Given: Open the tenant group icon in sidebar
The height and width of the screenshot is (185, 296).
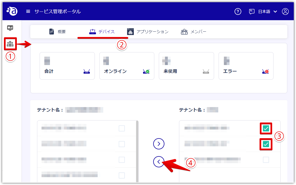Looking at the screenshot, I should [10, 44].
